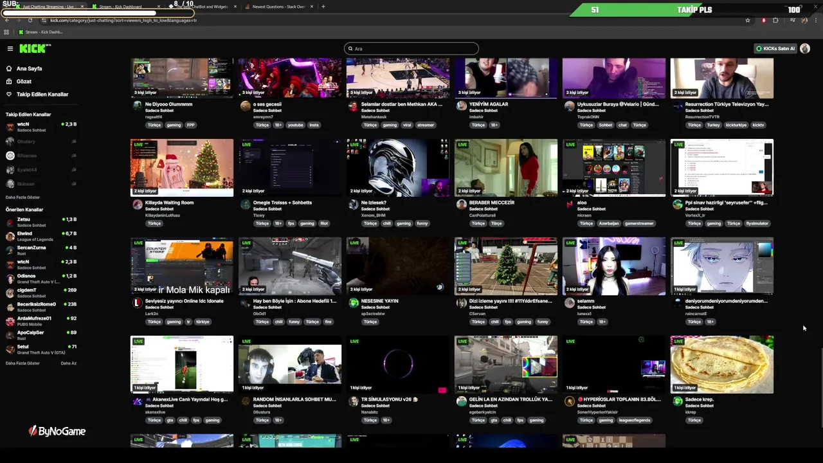Open the Sadece krep channel avatar
The image size is (823, 463).
pos(677,401)
